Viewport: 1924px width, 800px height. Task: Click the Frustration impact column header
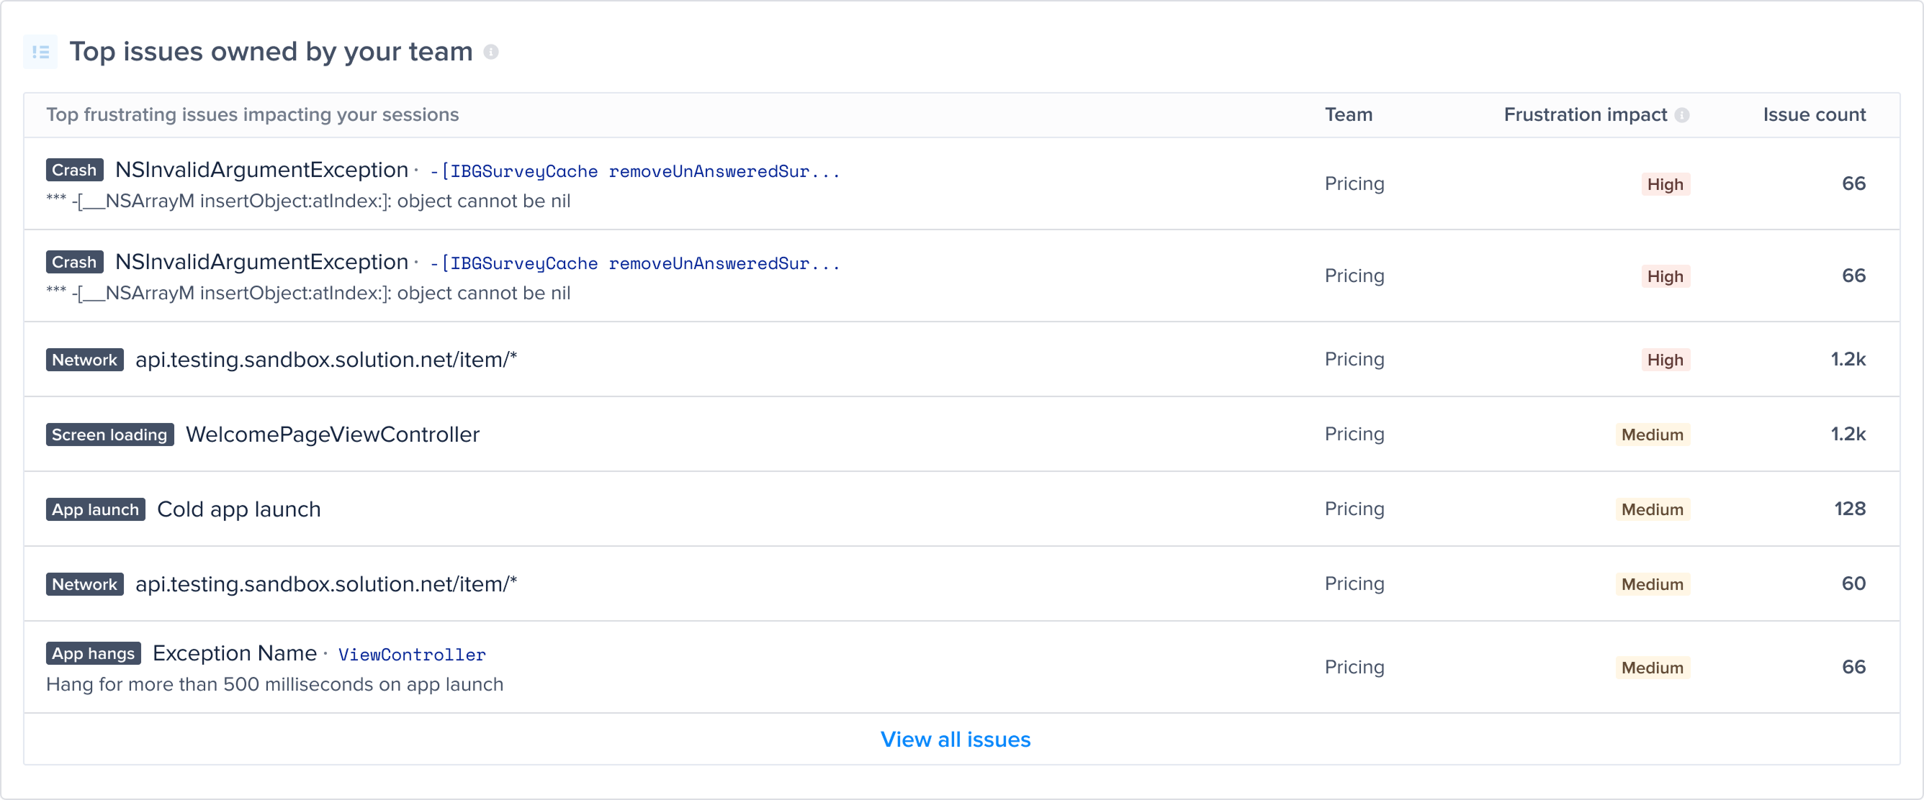[x=1585, y=114]
